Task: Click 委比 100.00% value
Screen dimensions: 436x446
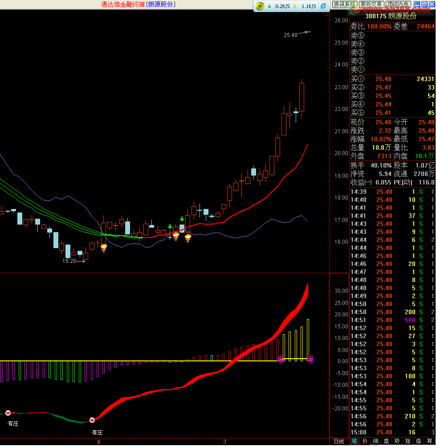Action: point(379,26)
